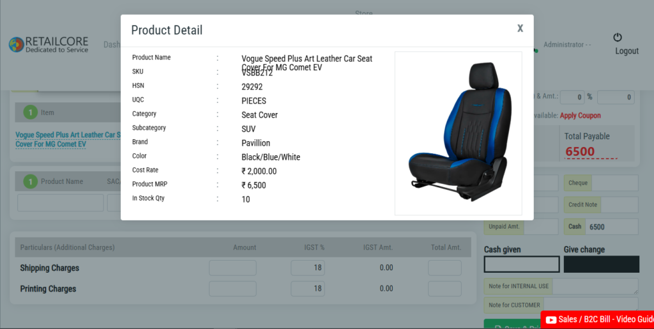Click the Apply Coupon link

pyautogui.click(x=580, y=116)
